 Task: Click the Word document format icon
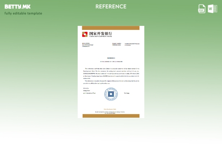tap(212, 9)
